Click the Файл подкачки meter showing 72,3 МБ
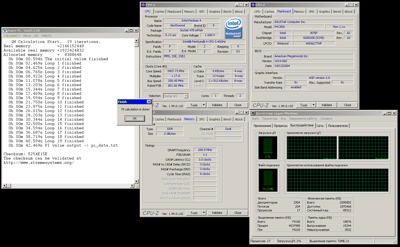 268,180
